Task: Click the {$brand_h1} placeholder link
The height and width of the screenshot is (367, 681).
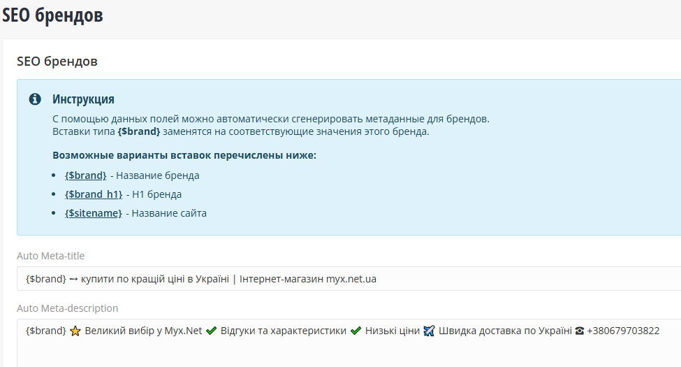Action: pos(94,194)
